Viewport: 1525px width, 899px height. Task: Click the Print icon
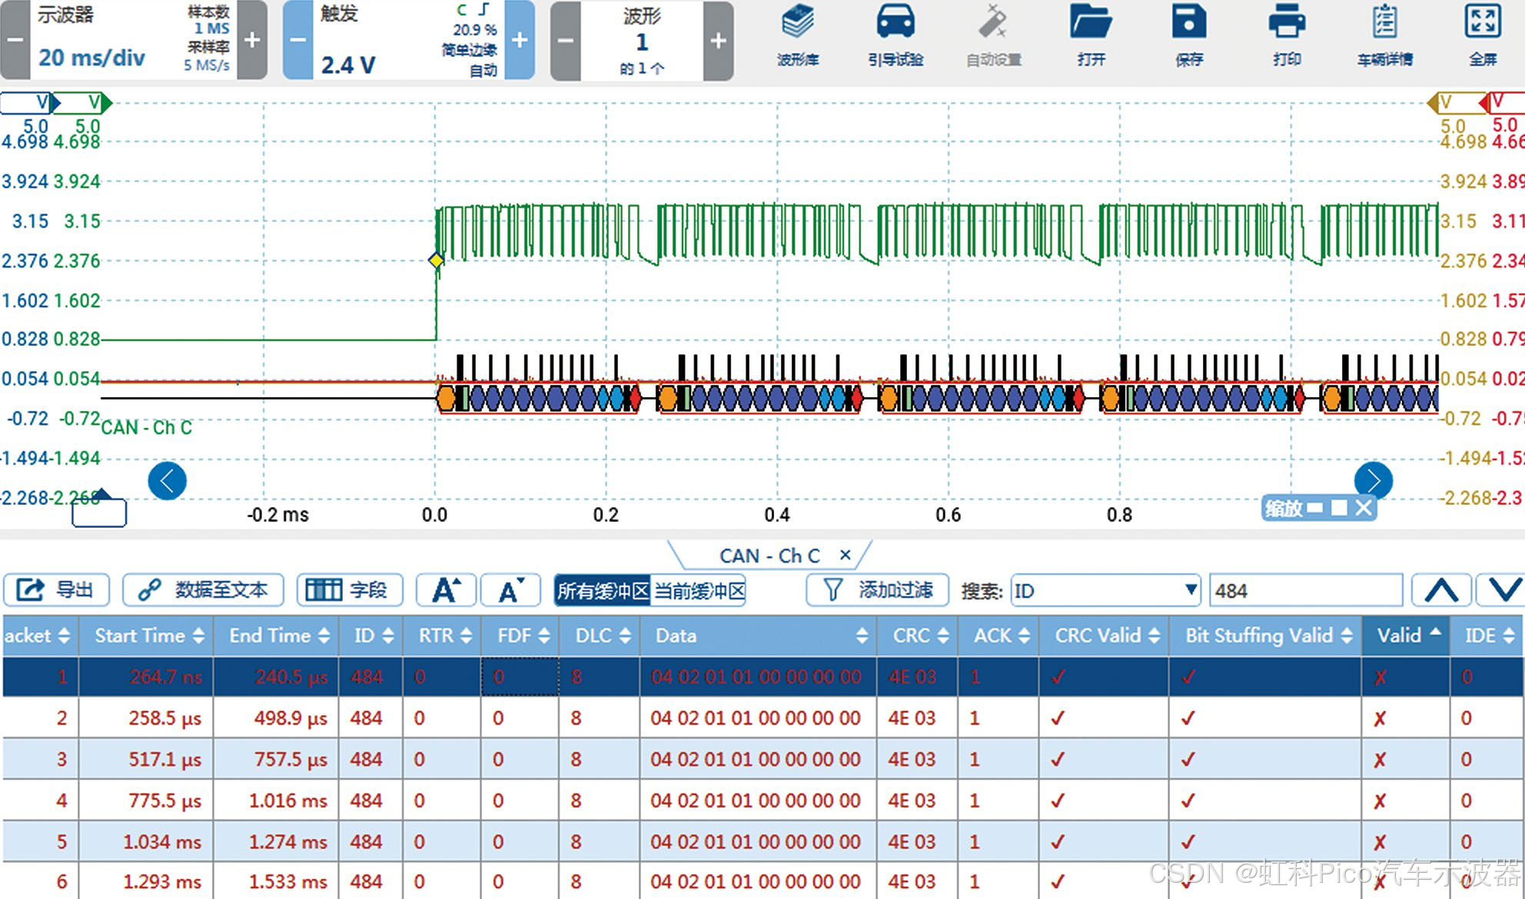[1286, 23]
